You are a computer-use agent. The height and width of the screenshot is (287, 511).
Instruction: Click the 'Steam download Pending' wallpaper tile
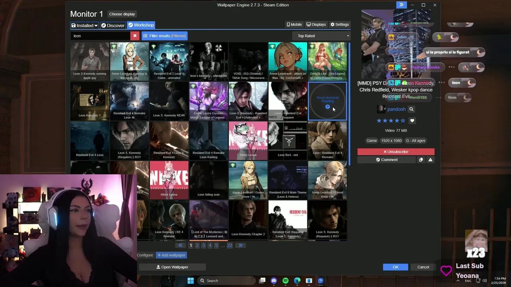click(x=327, y=101)
